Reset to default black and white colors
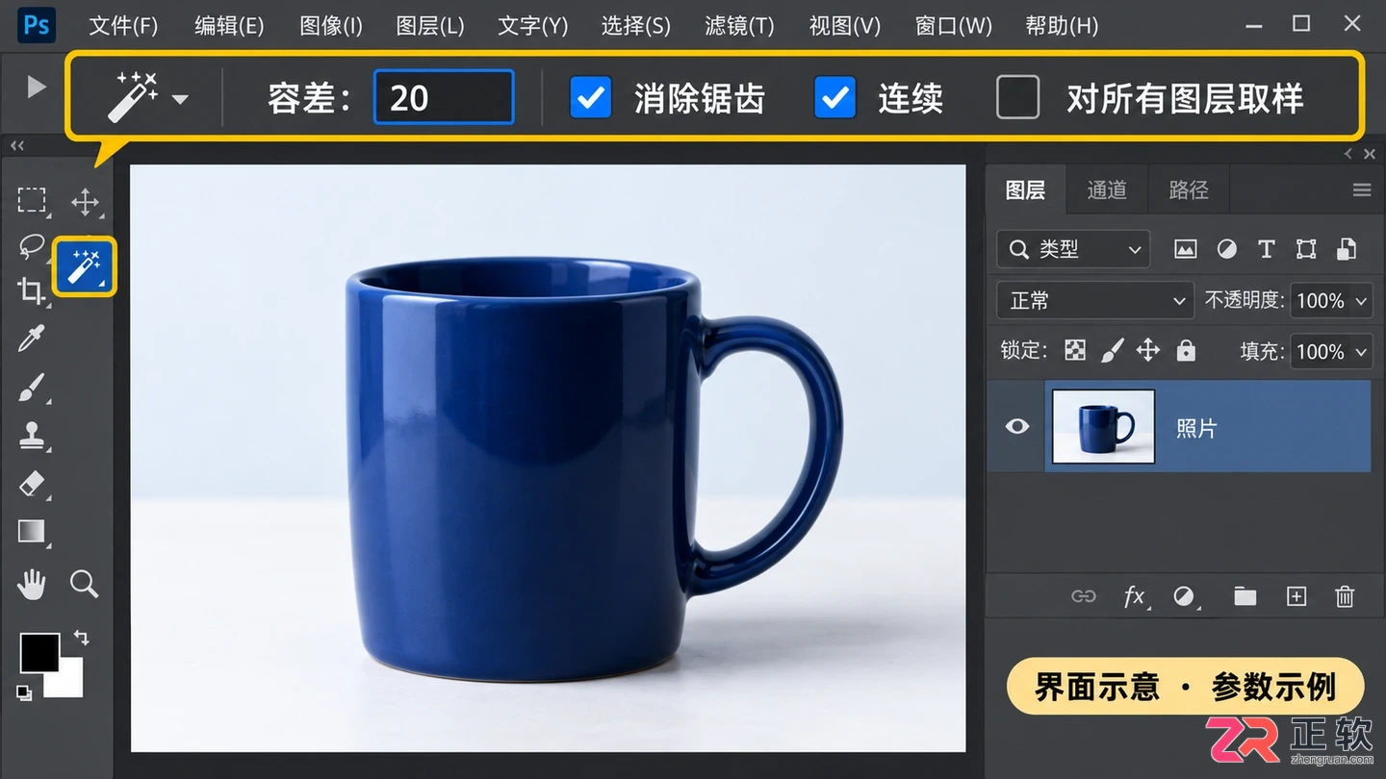This screenshot has width=1386, height=779. click(x=24, y=692)
